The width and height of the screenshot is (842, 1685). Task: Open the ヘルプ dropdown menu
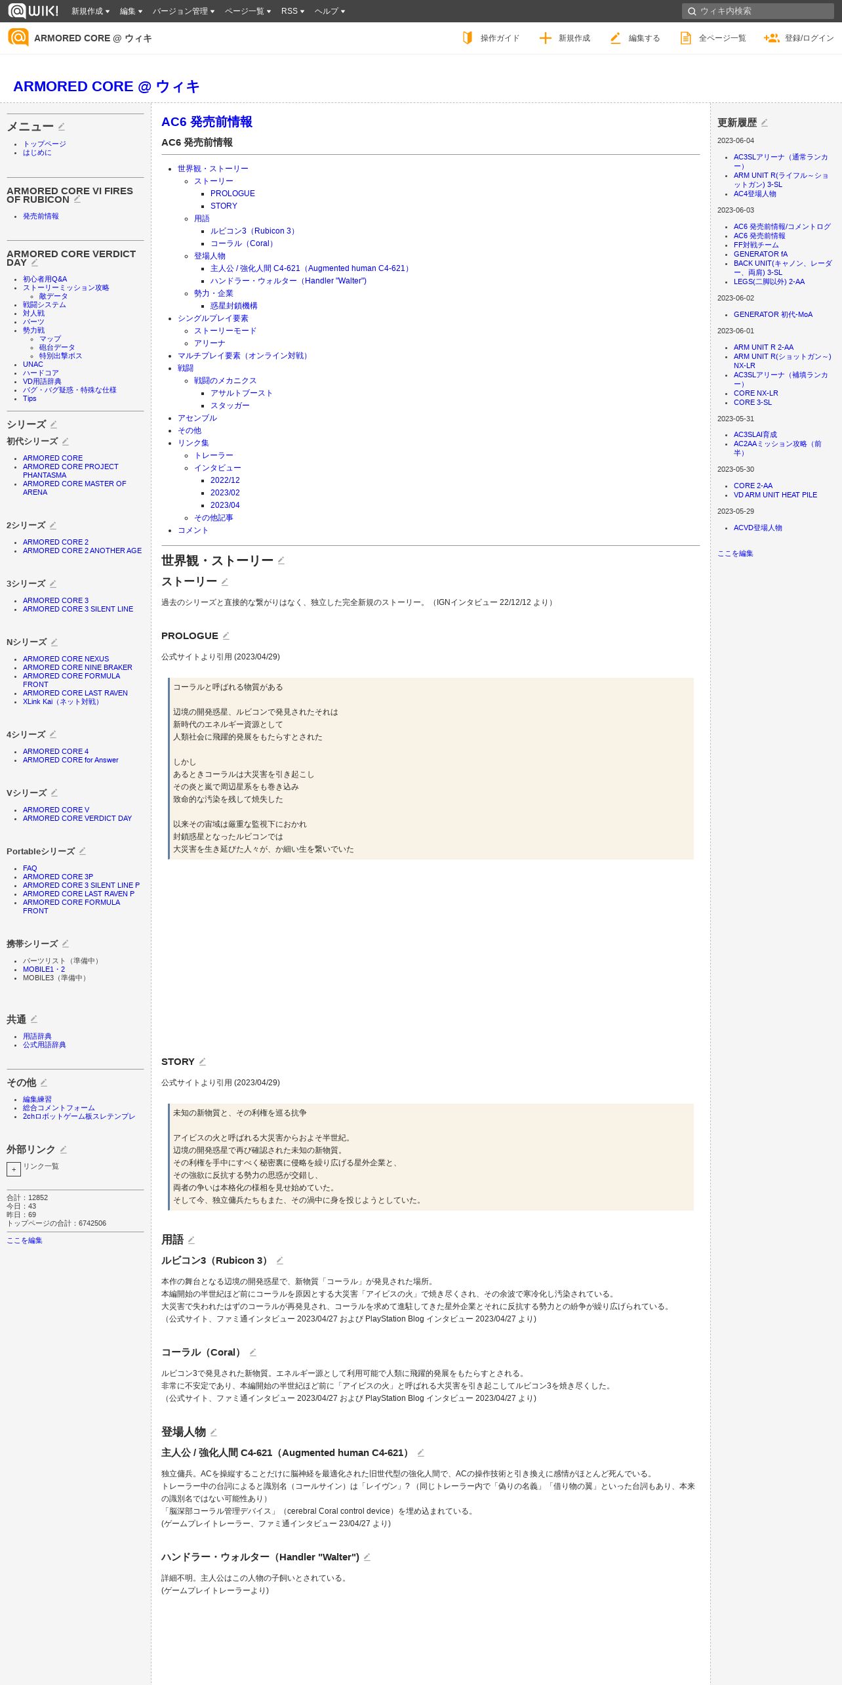click(x=330, y=11)
